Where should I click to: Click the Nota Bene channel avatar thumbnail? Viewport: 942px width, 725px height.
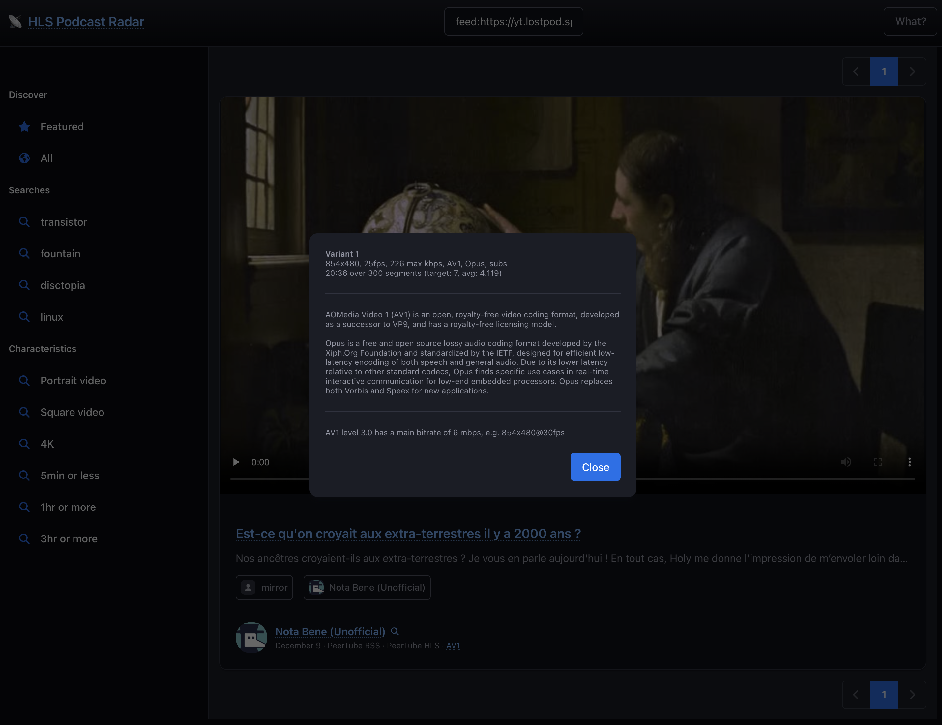[x=251, y=637]
